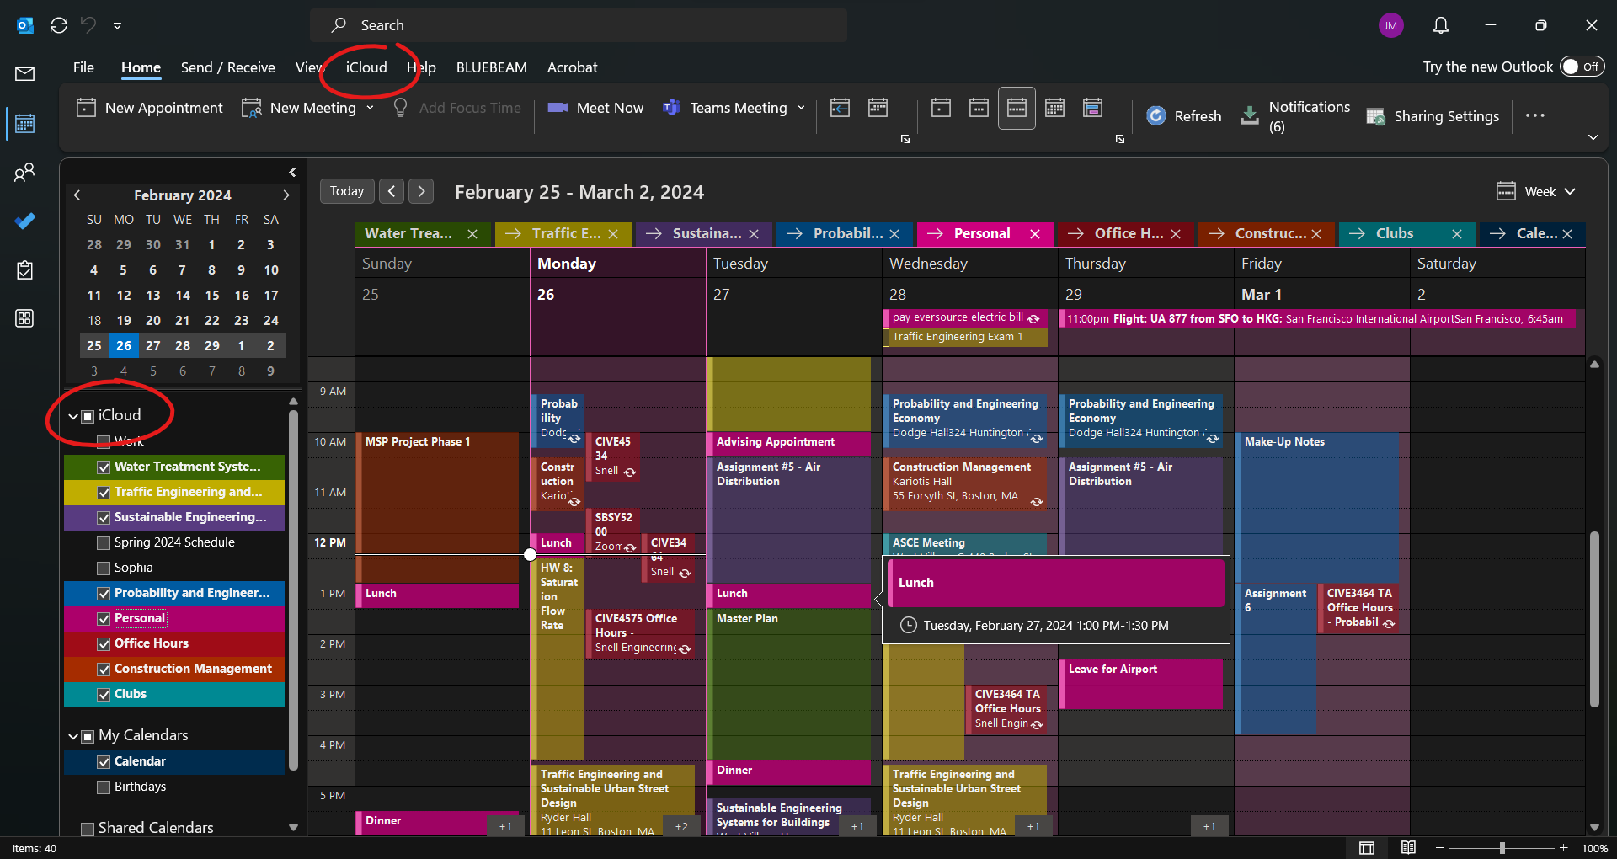Open the Send / Receive tab
This screenshot has width=1617, height=859.
[x=227, y=67]
